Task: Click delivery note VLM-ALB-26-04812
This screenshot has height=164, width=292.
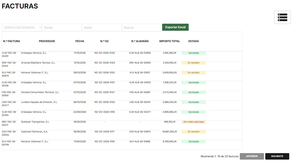Action: 140,82
